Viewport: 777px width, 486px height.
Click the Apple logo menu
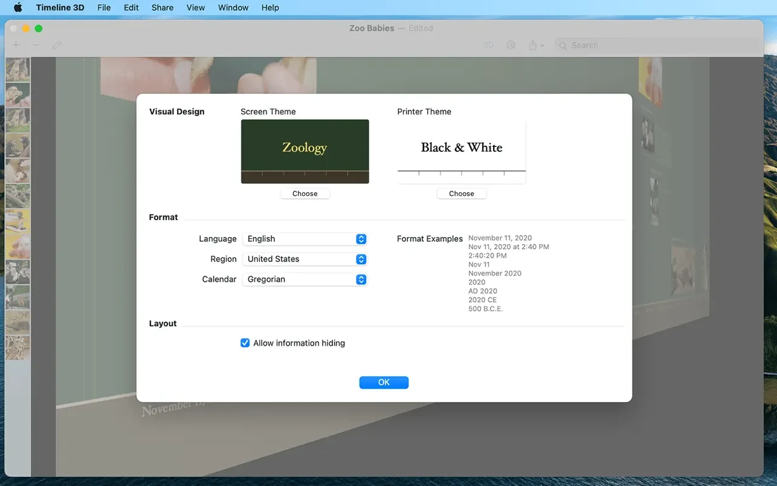pos(18,8)
